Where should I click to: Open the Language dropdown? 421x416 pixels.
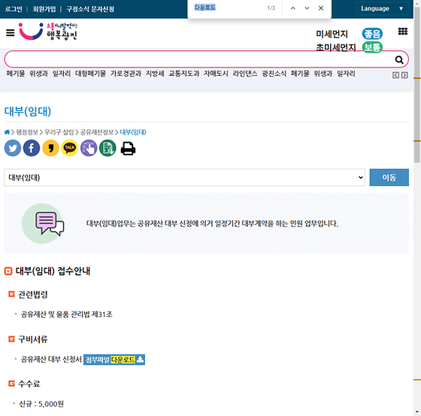point(382,8)
